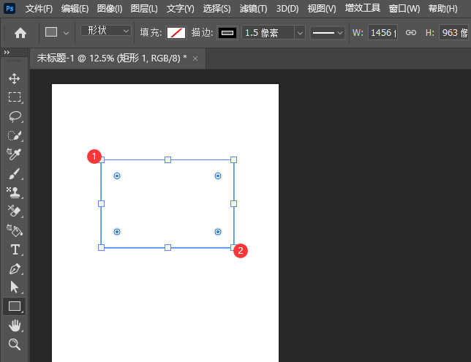Click the W width input field
Viewport: 471px width, 362px height.
click(x=383, y=33)
